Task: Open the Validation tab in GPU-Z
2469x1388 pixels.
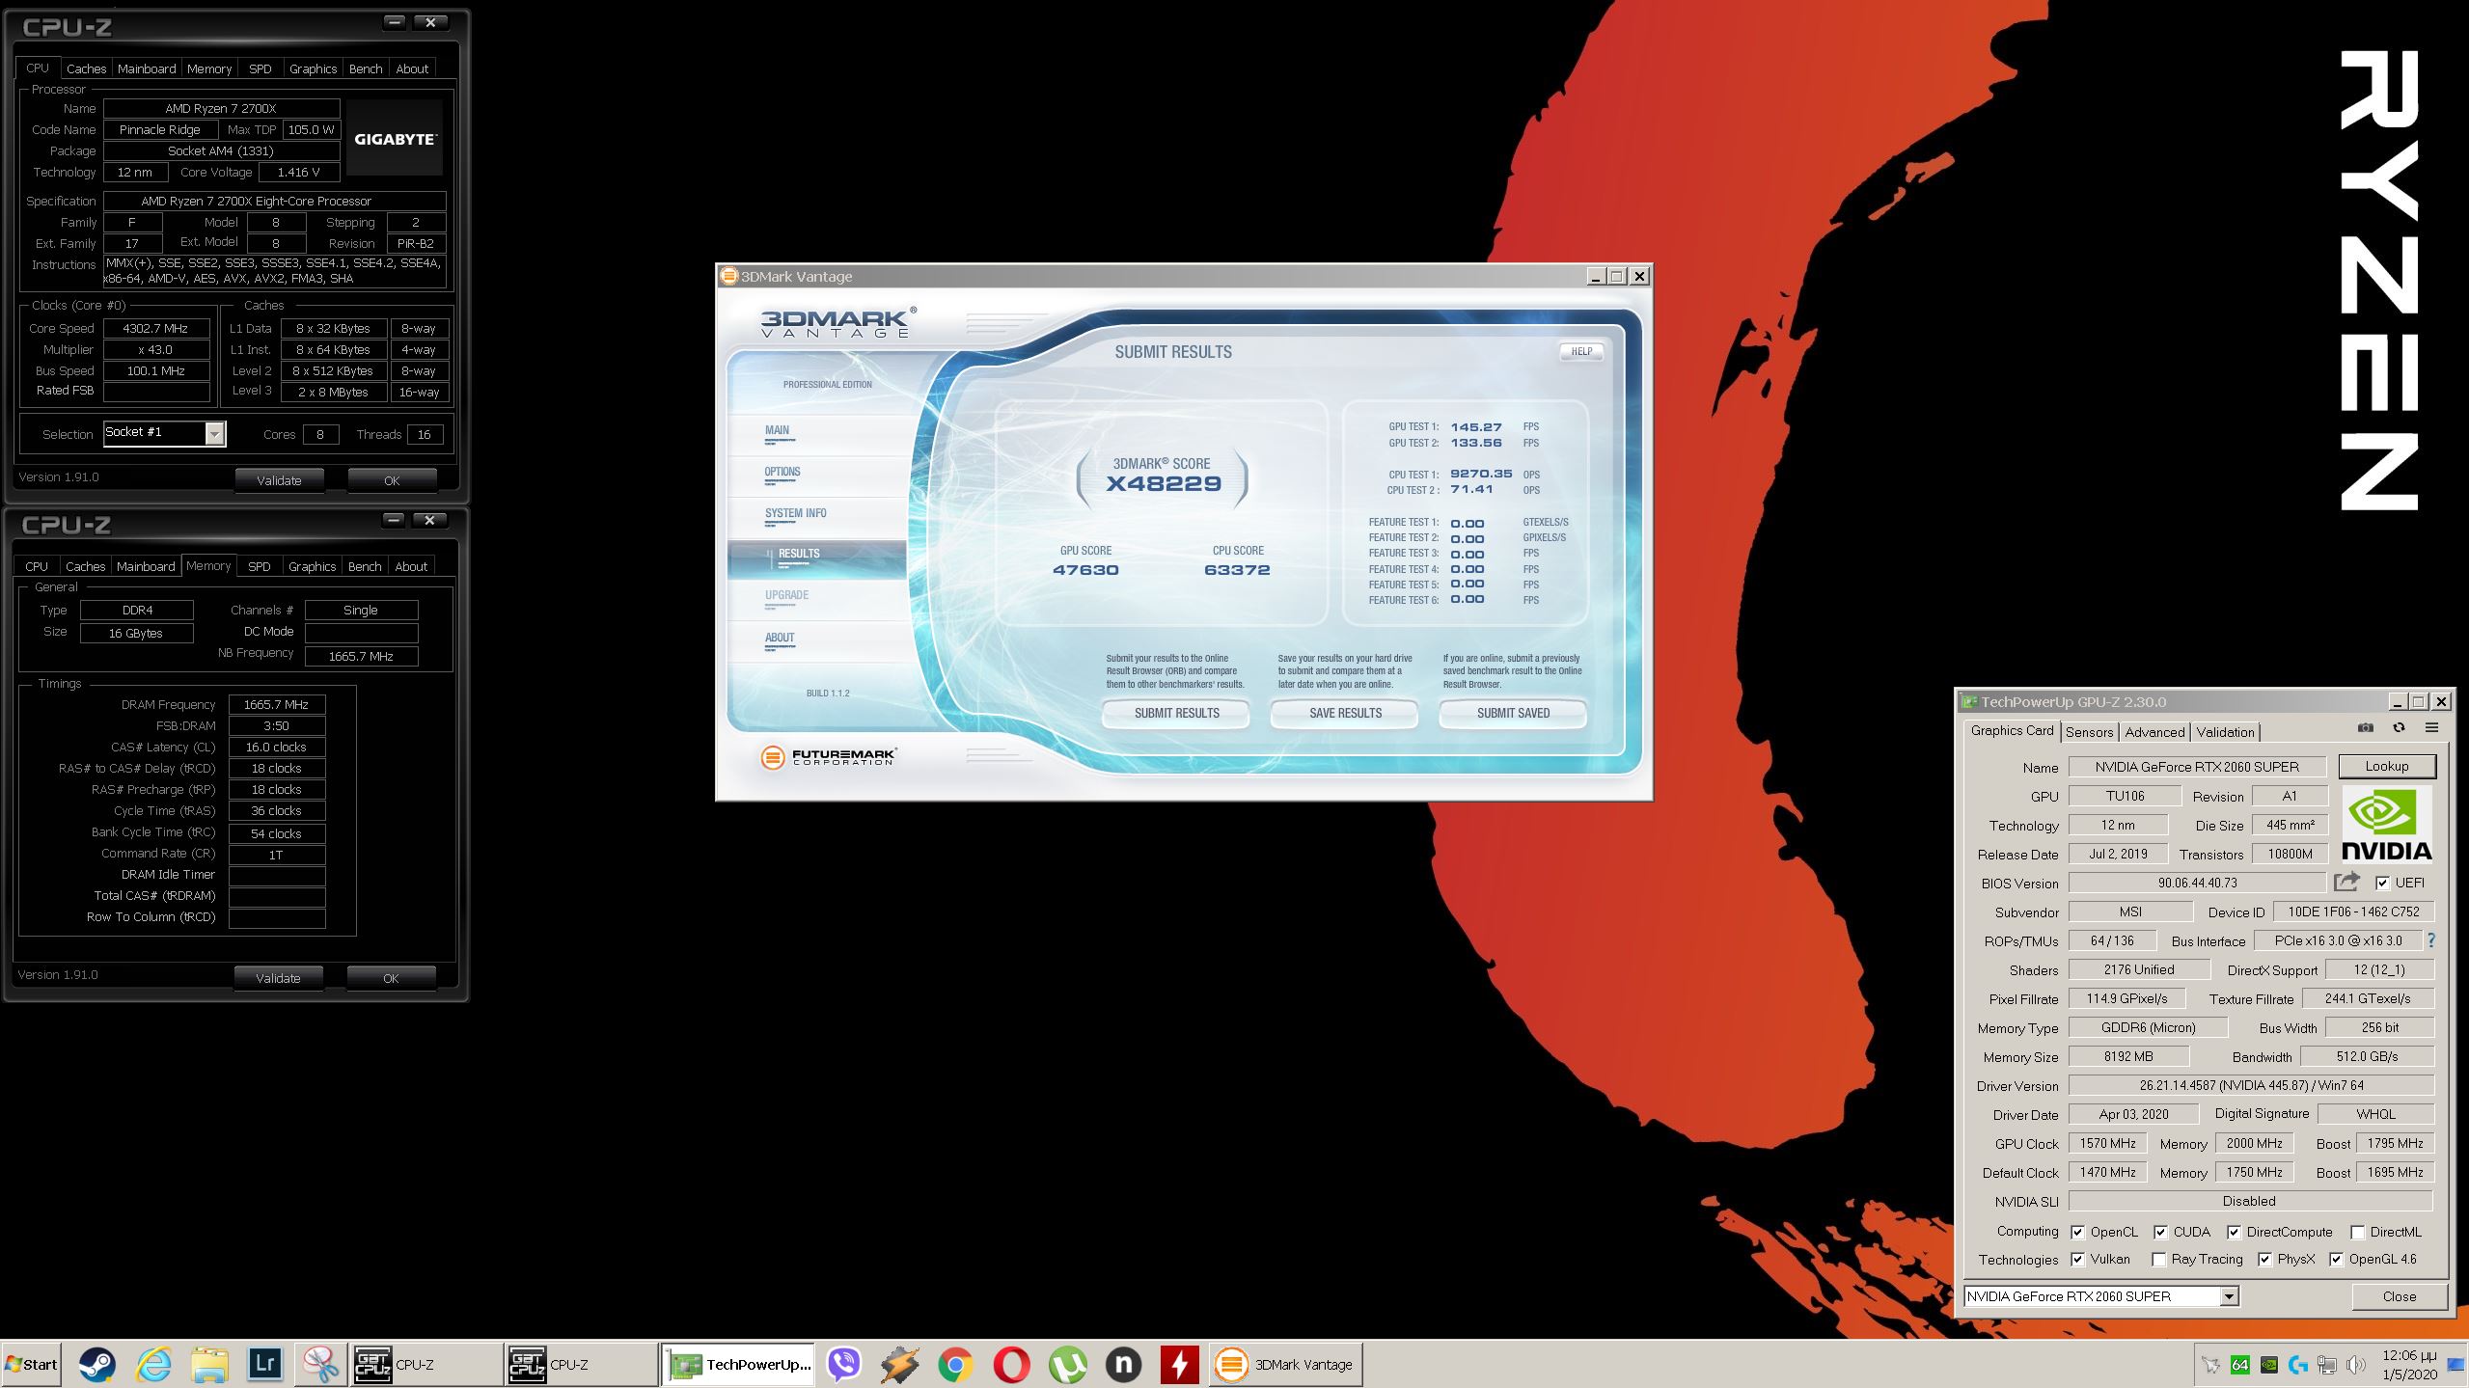Action: pyautogui.click(x=2225, y=732)
